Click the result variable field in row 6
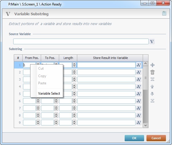Image resolution: width=172 pixels, height=145 pixels. point(106,101)
